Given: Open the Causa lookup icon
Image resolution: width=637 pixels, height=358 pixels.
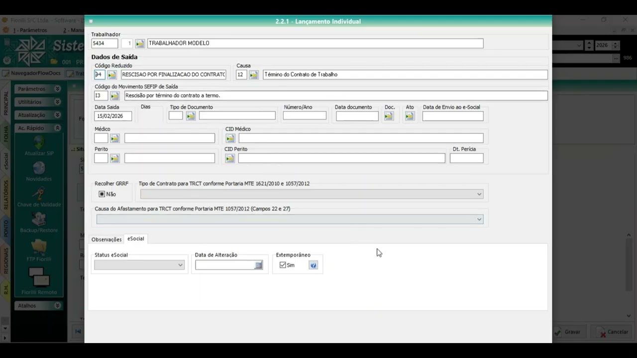Looking at the screenshot, I should [x=254, y=75].
